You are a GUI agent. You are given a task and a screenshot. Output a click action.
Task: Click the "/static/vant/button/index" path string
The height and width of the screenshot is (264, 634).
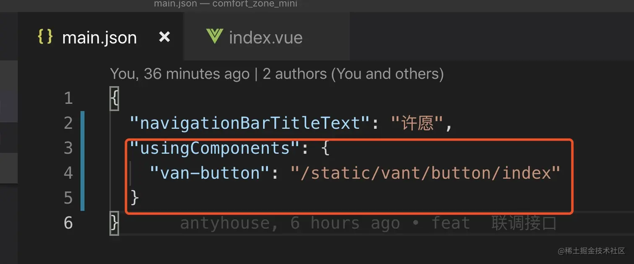coord(426,173)
